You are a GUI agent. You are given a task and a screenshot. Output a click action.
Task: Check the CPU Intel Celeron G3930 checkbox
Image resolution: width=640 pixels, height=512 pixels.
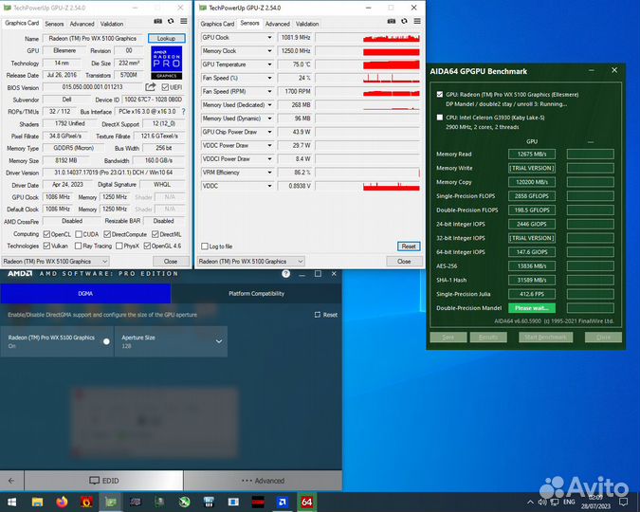coord(440,118)
